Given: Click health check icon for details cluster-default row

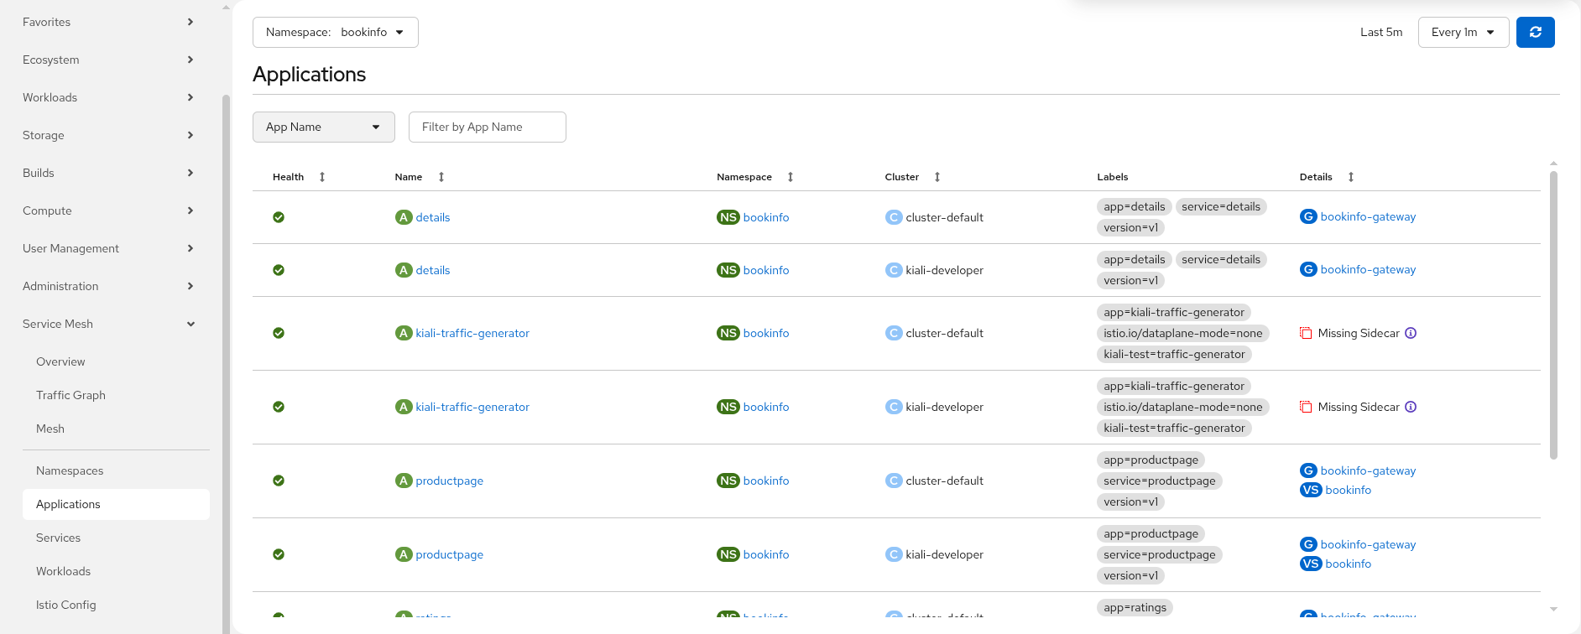Looking at the screenshot, I should [279, 217].
